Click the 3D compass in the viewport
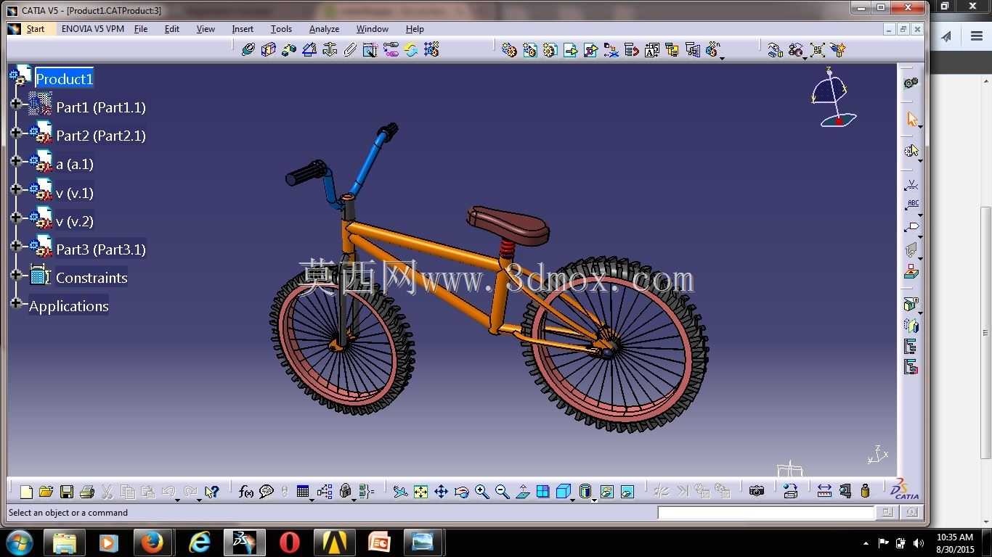 click(833, 98)
